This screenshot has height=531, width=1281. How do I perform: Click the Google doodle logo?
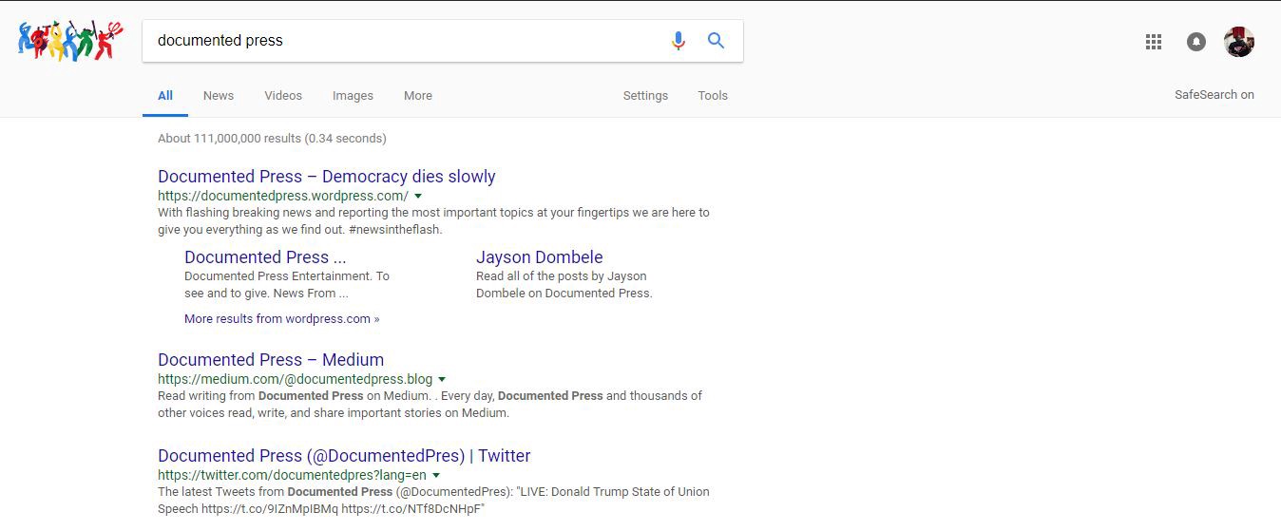(71, 41)
